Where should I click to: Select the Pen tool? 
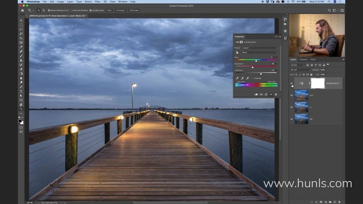[21, 87]
